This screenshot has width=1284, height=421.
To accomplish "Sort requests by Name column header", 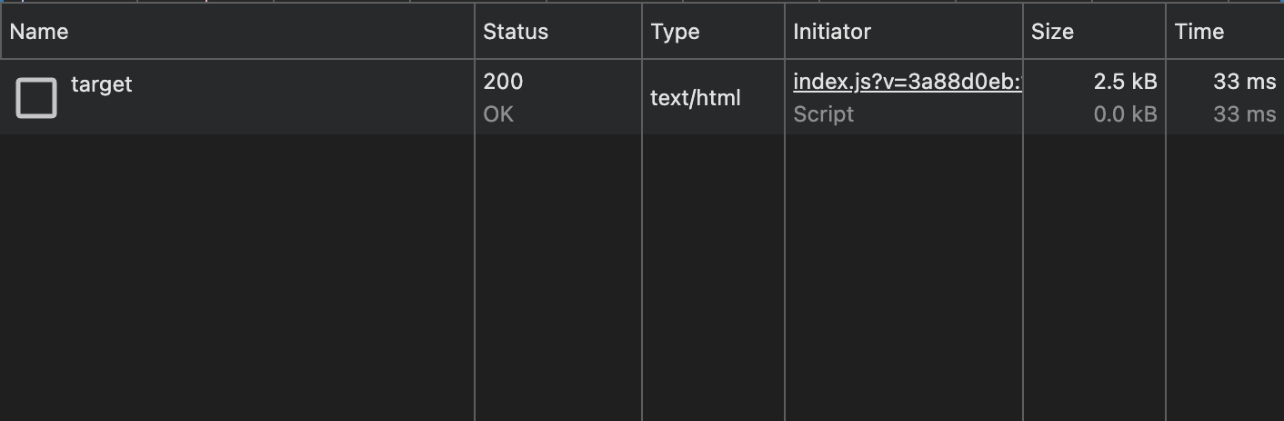I will point(39,32).
